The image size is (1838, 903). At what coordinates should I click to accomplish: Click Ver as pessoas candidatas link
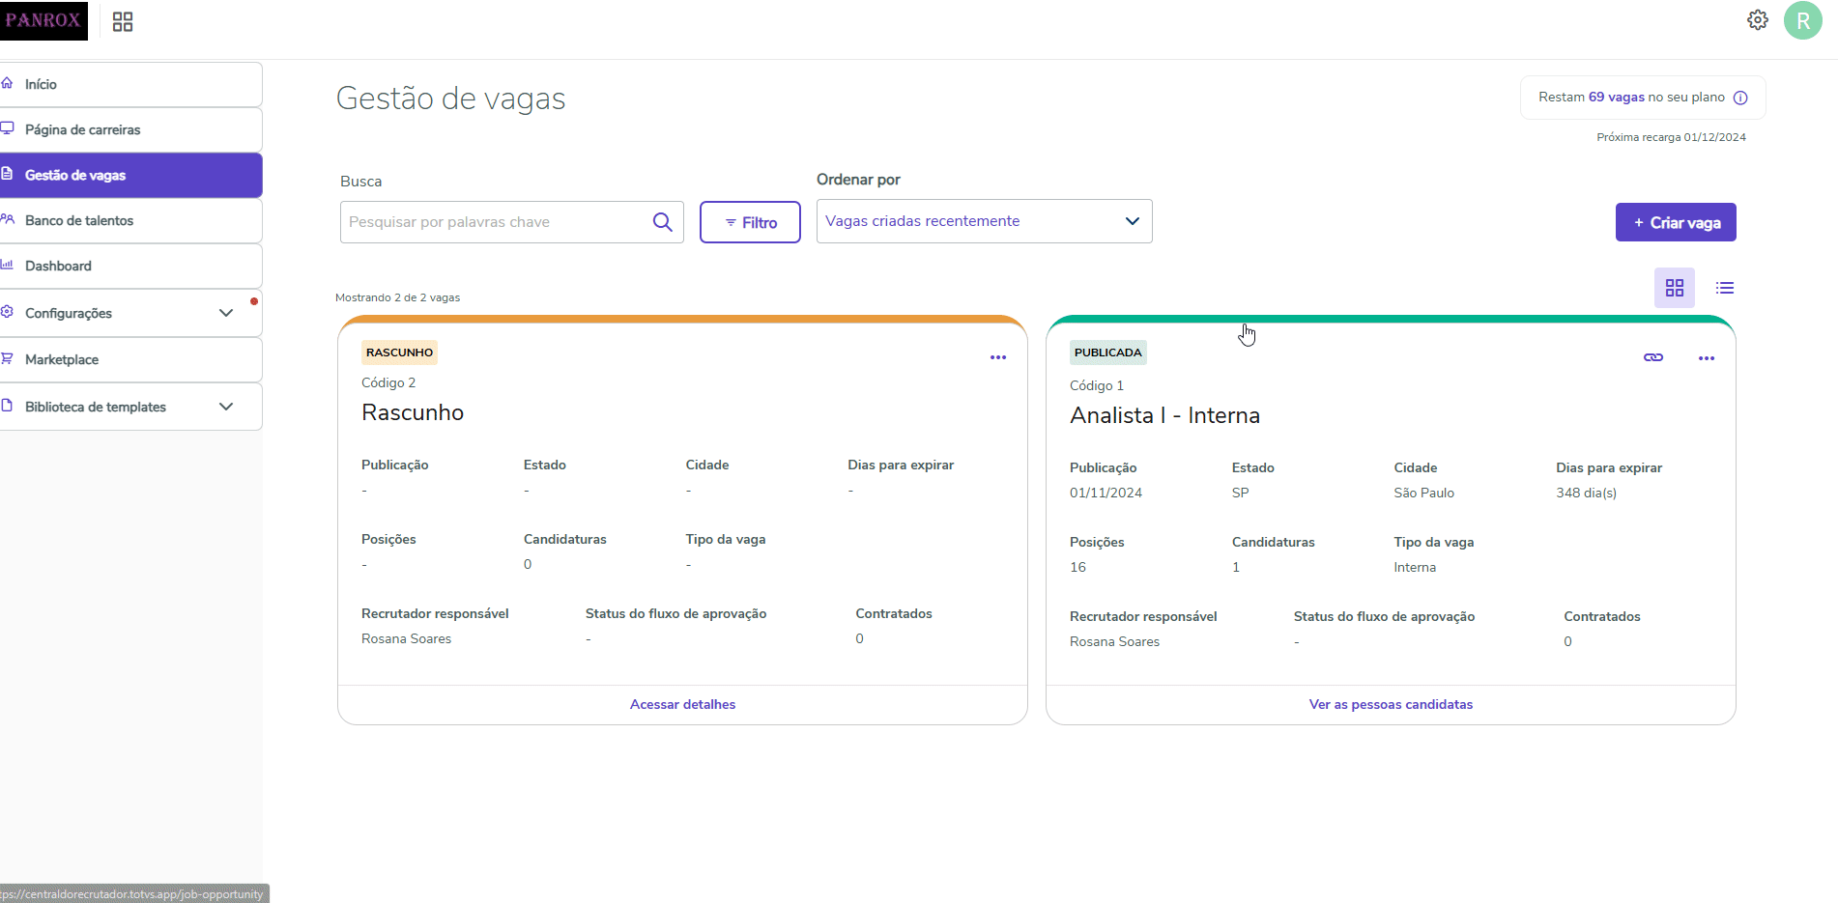click(x=1391, y=704)
